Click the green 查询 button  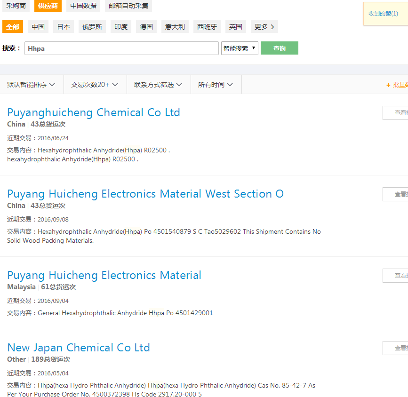[x=280, y=48]
